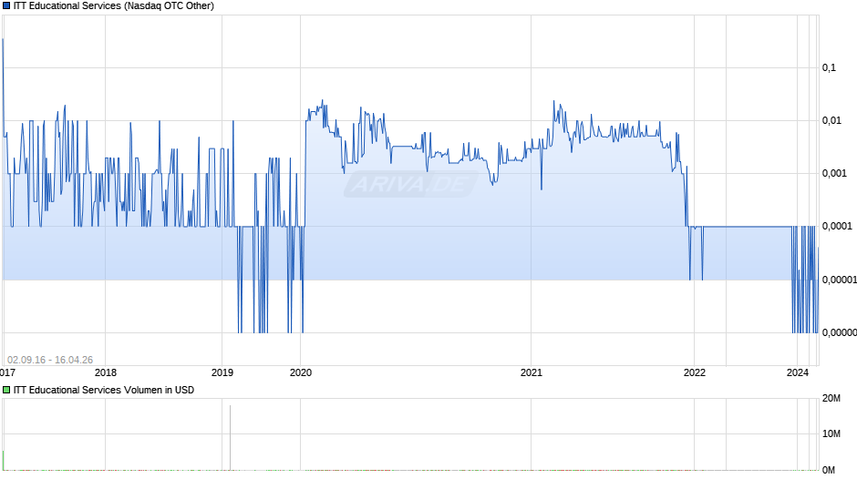Click the 0,0001 price axis label

837,226
